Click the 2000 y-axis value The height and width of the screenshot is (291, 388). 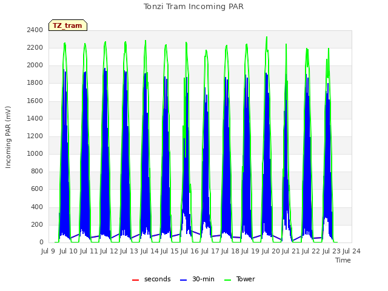coord(35,65)
